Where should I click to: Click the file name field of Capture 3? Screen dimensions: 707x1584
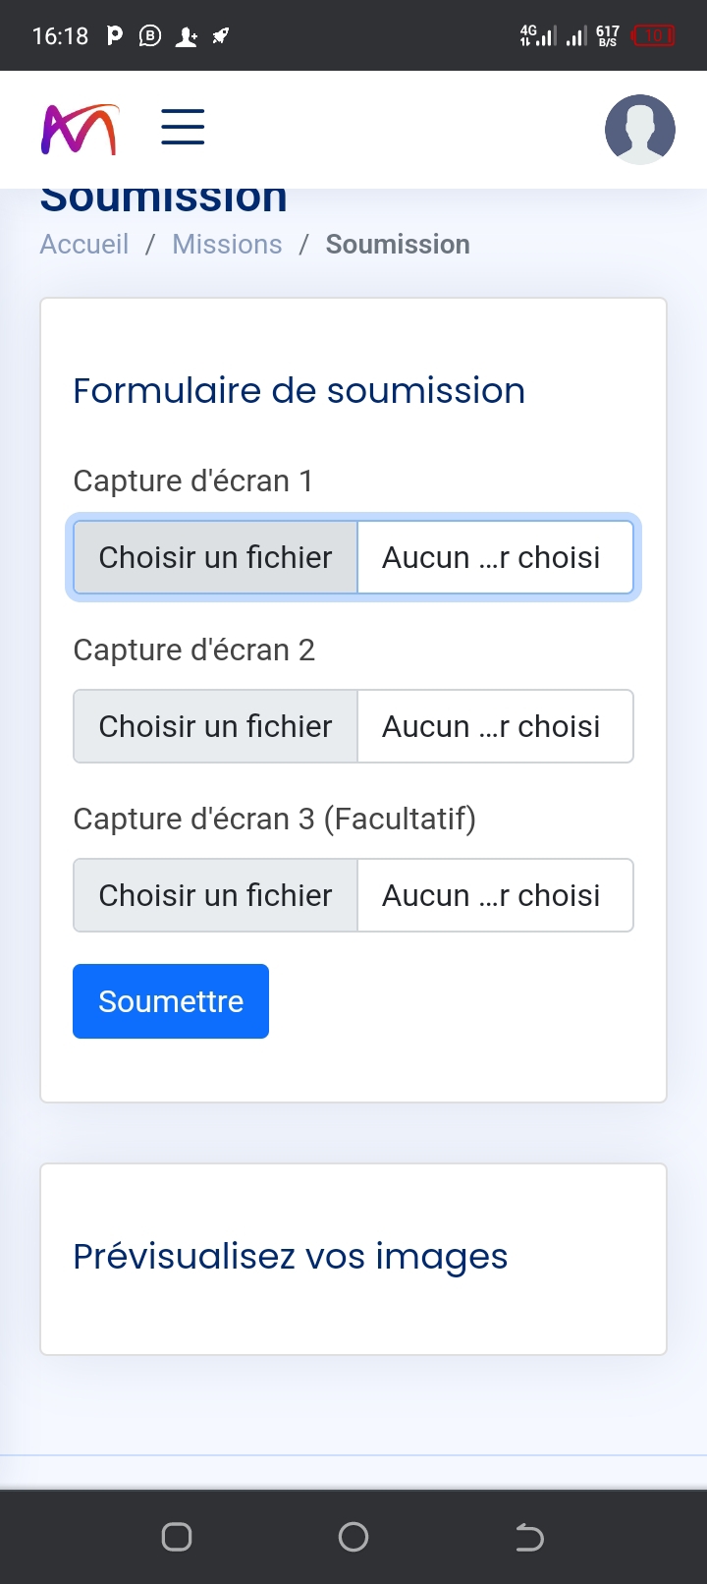pos(494,895)
